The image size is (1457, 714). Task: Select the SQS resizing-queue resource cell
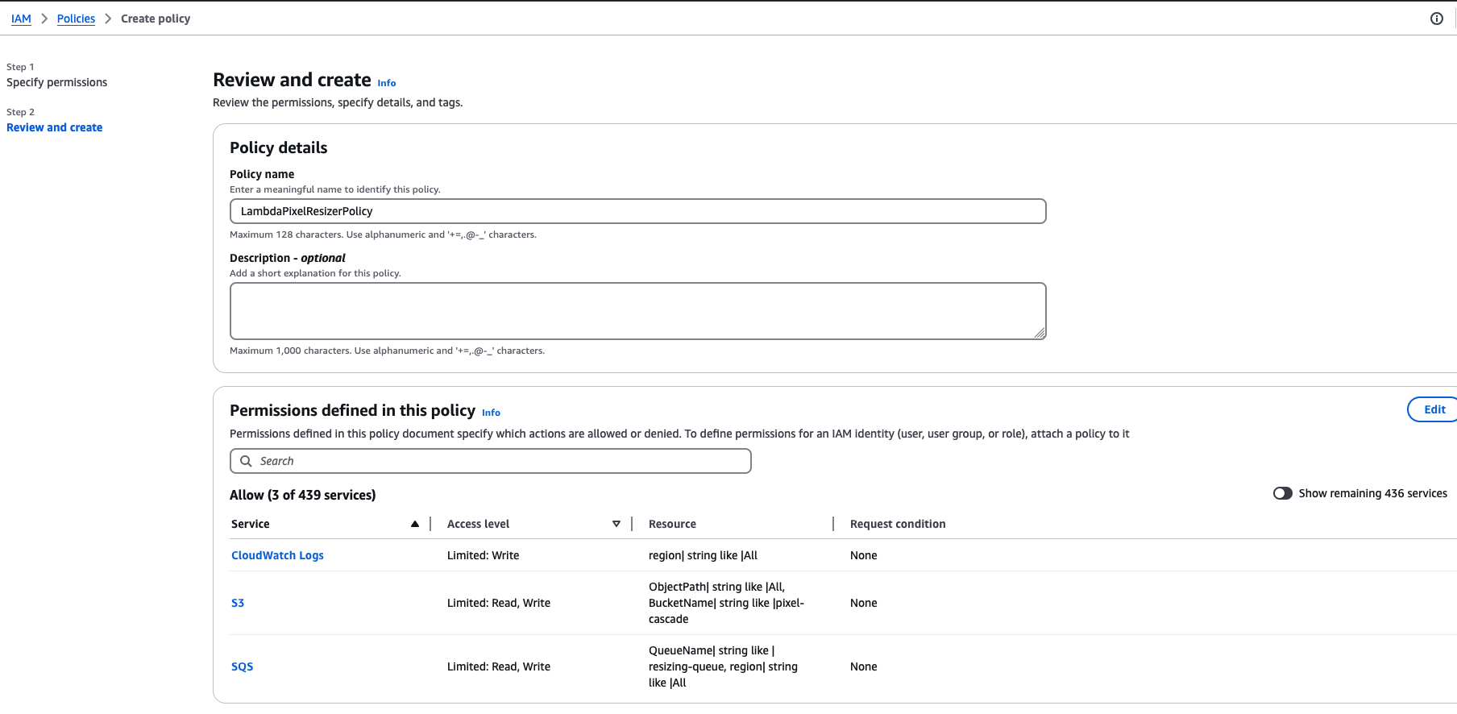click(723, 666)
